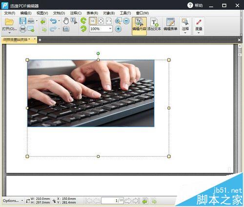Click the green export page icon
Image resolution: width=244 pixels, height=207 pixels.
43,21
